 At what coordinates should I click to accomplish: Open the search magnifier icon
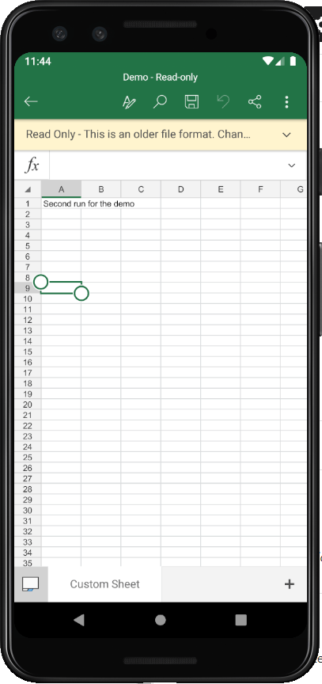(x=160, y=101)
